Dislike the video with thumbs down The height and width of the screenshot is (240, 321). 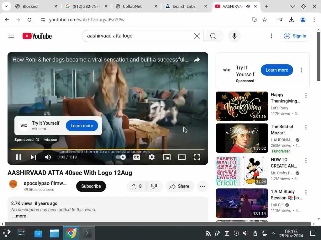coord(154,186)
